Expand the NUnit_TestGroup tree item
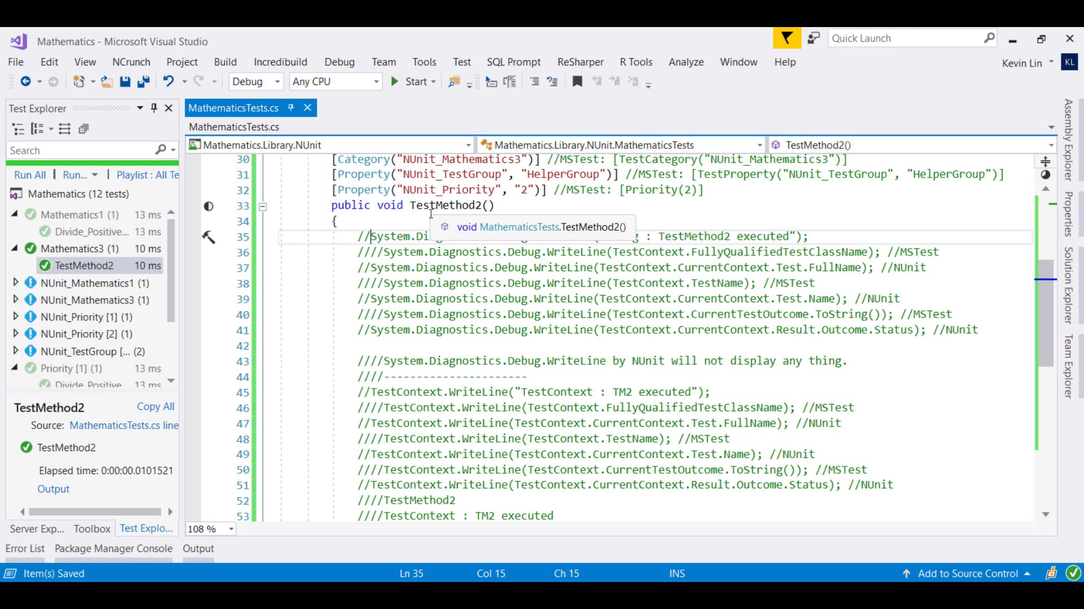Image resolution: width=1084 pixels, height=609 pixels. point(16,351)
